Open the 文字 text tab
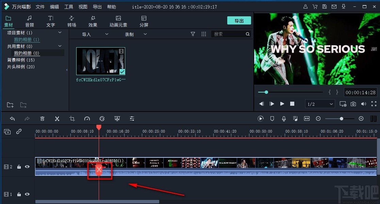380x204 pixels. coord(50,21)
